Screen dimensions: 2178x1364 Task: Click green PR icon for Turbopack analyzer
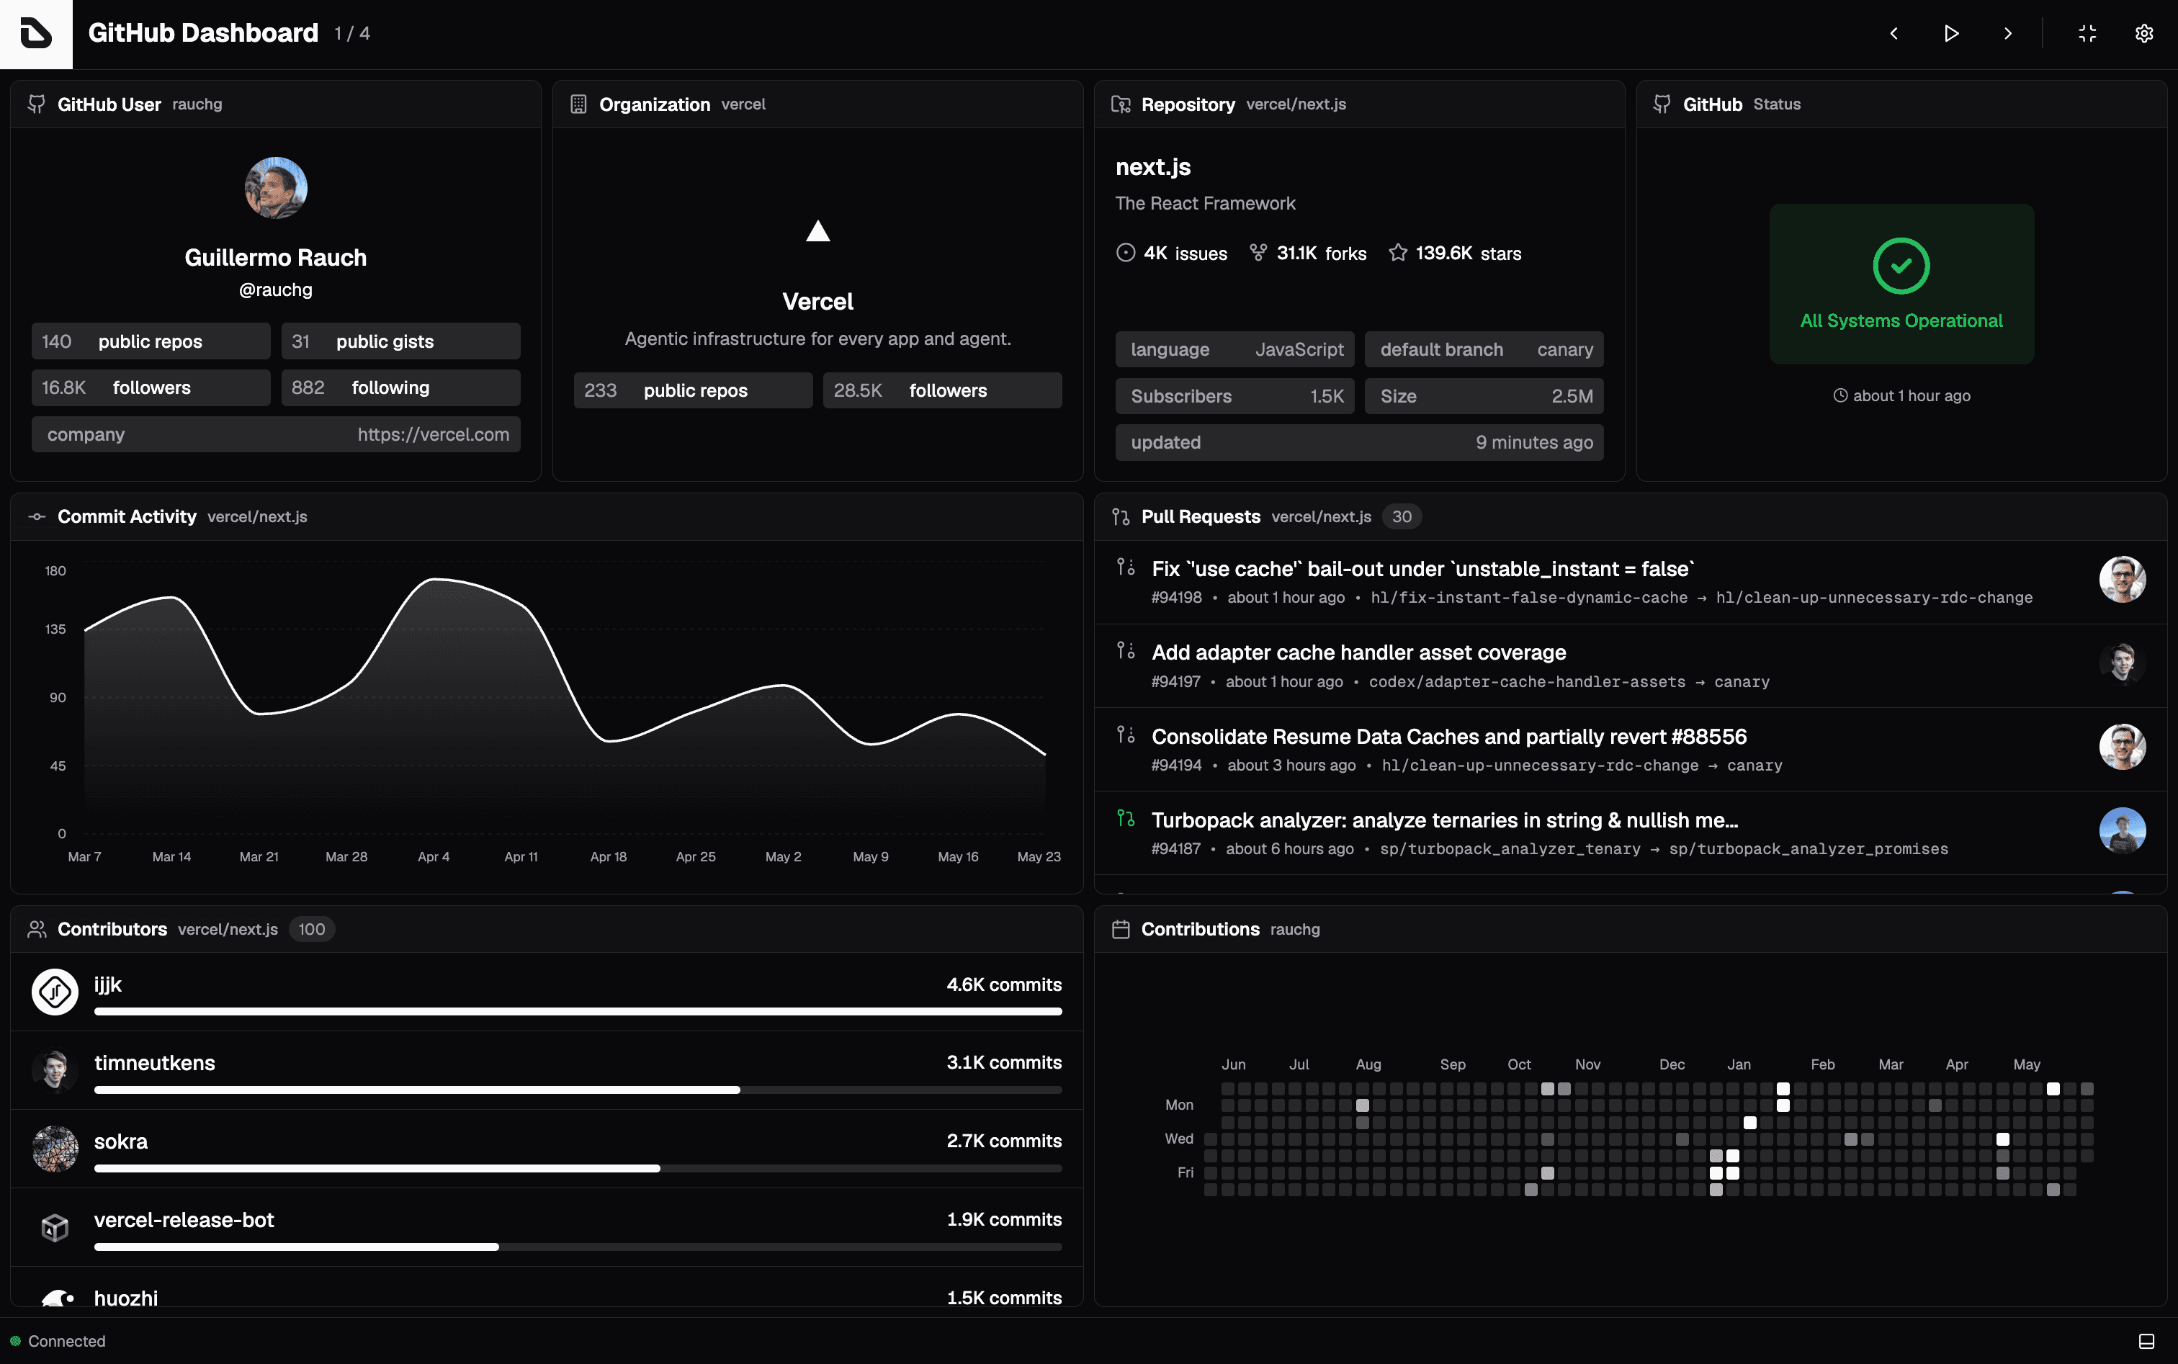point(1125,818)
